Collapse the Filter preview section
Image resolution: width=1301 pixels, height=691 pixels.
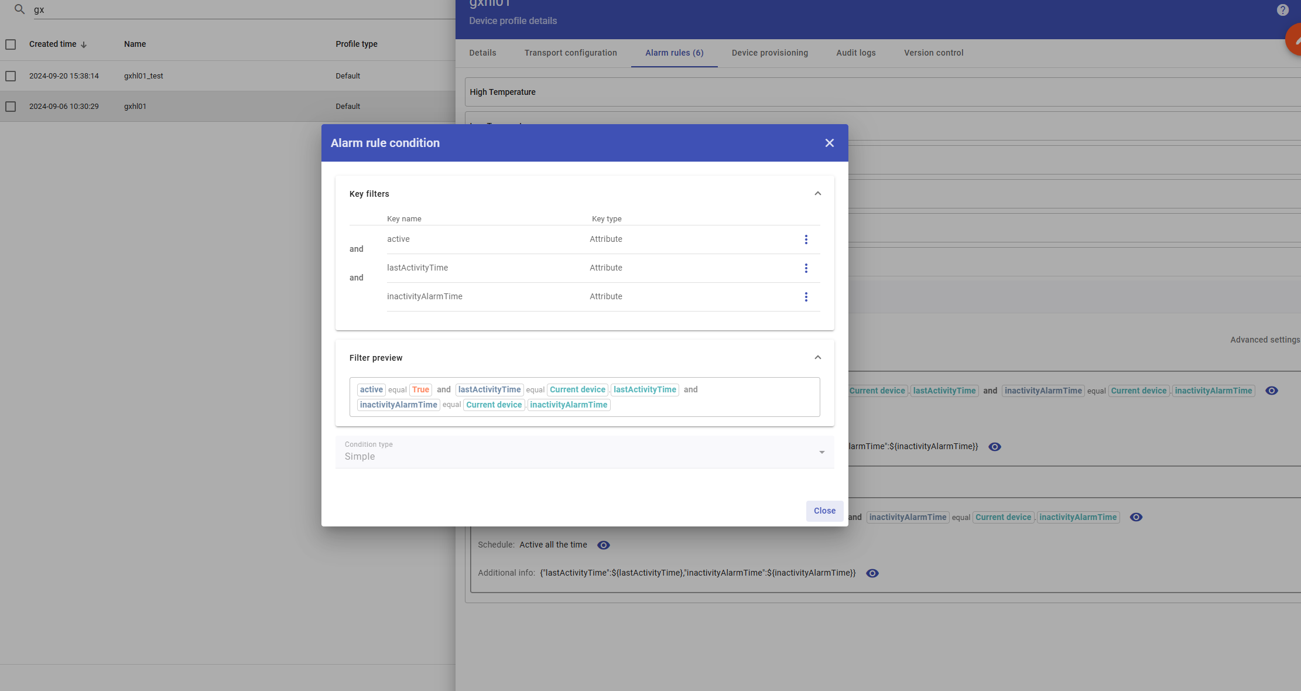coord(817,358)
